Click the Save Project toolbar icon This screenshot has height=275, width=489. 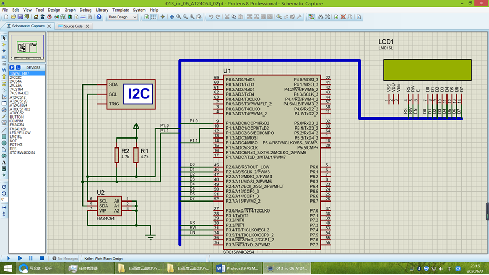click(x=20, y=17)
